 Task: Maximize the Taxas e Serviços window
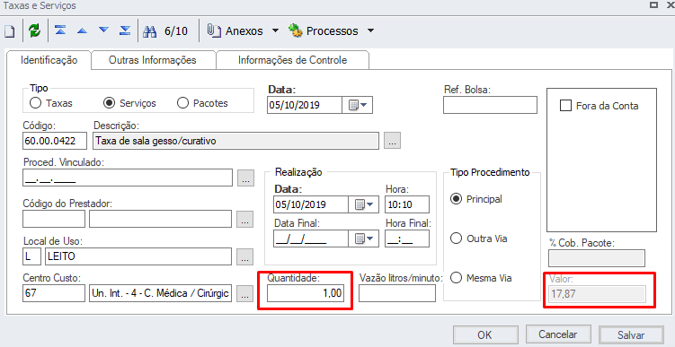pos(653,5)
